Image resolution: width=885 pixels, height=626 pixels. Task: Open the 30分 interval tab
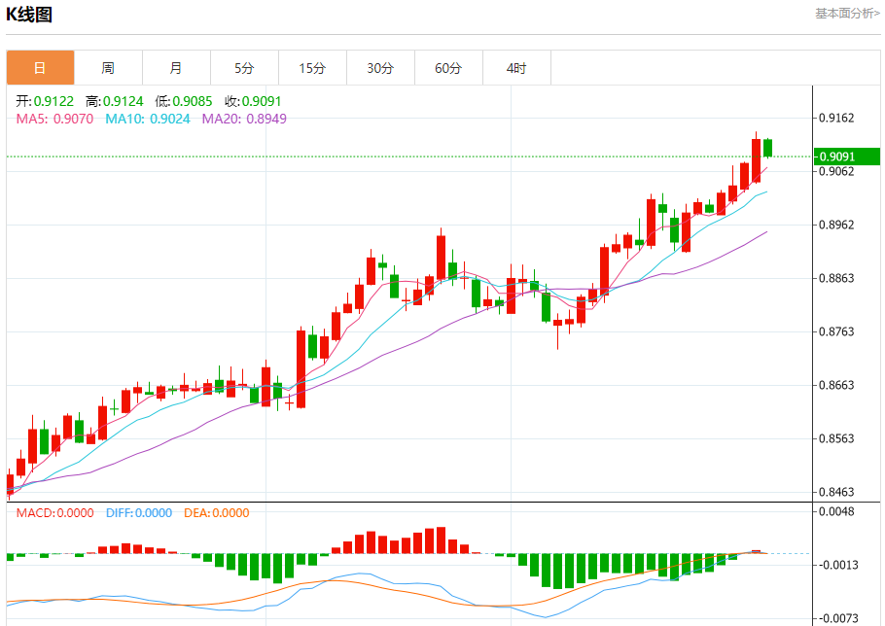[380, 68]
